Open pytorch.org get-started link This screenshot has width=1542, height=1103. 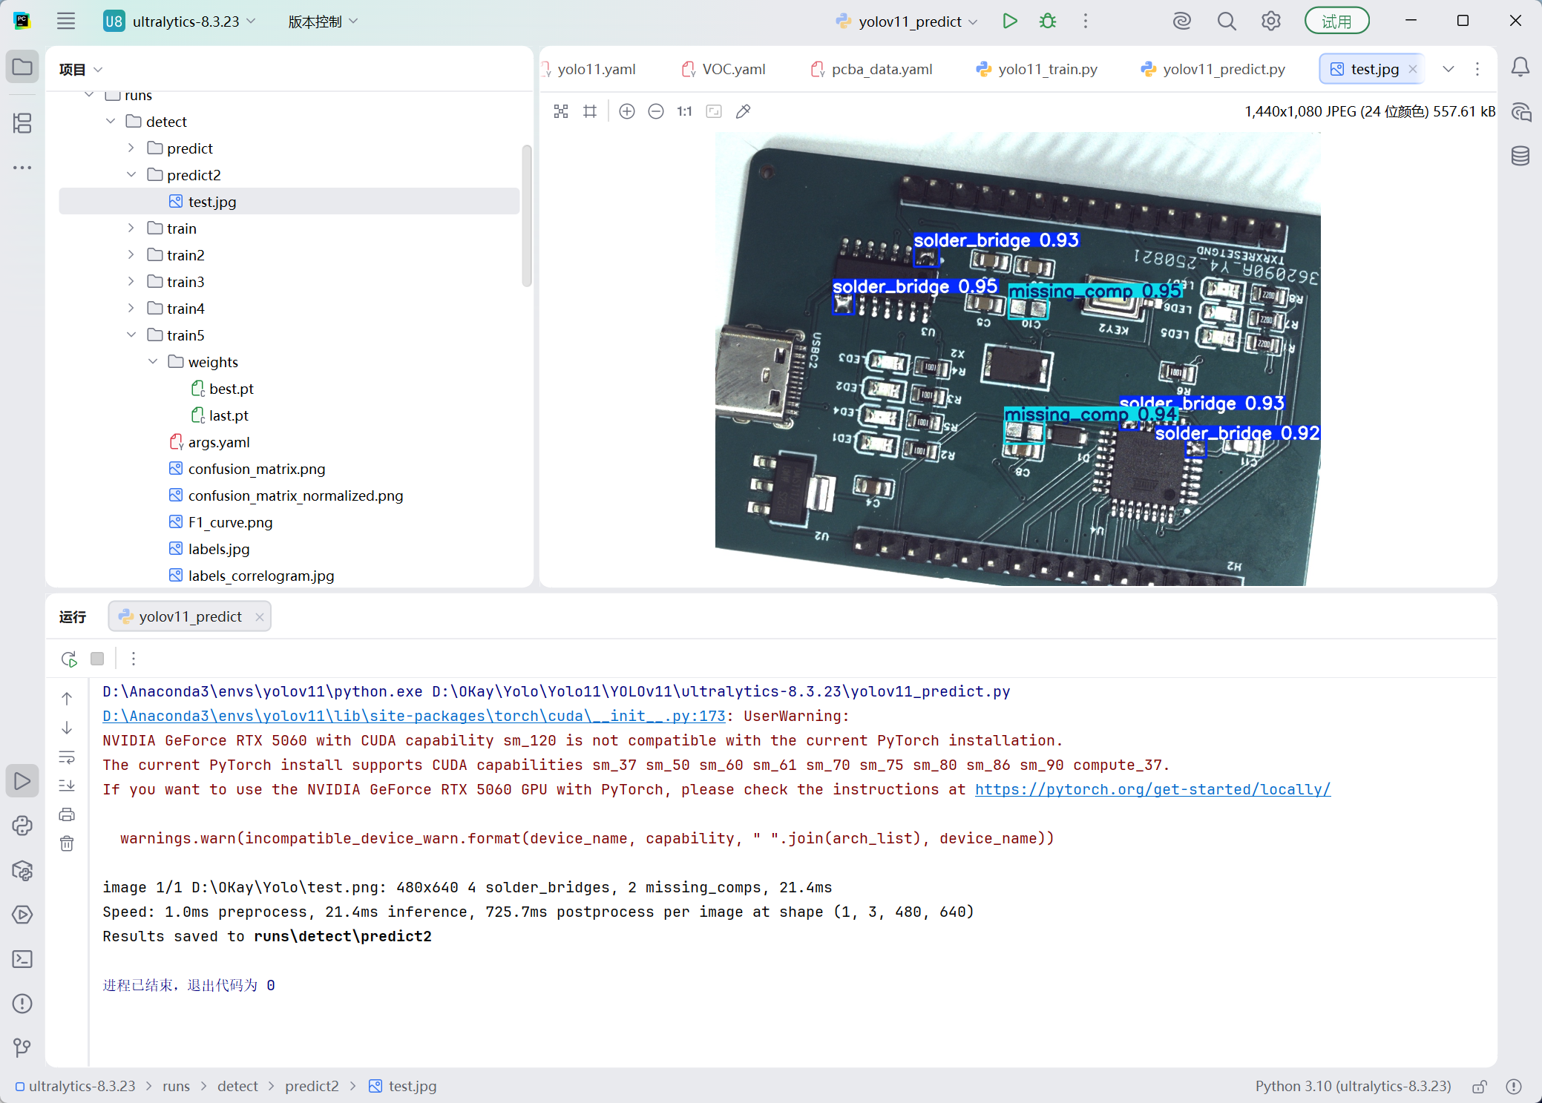tap(1152, 790)
